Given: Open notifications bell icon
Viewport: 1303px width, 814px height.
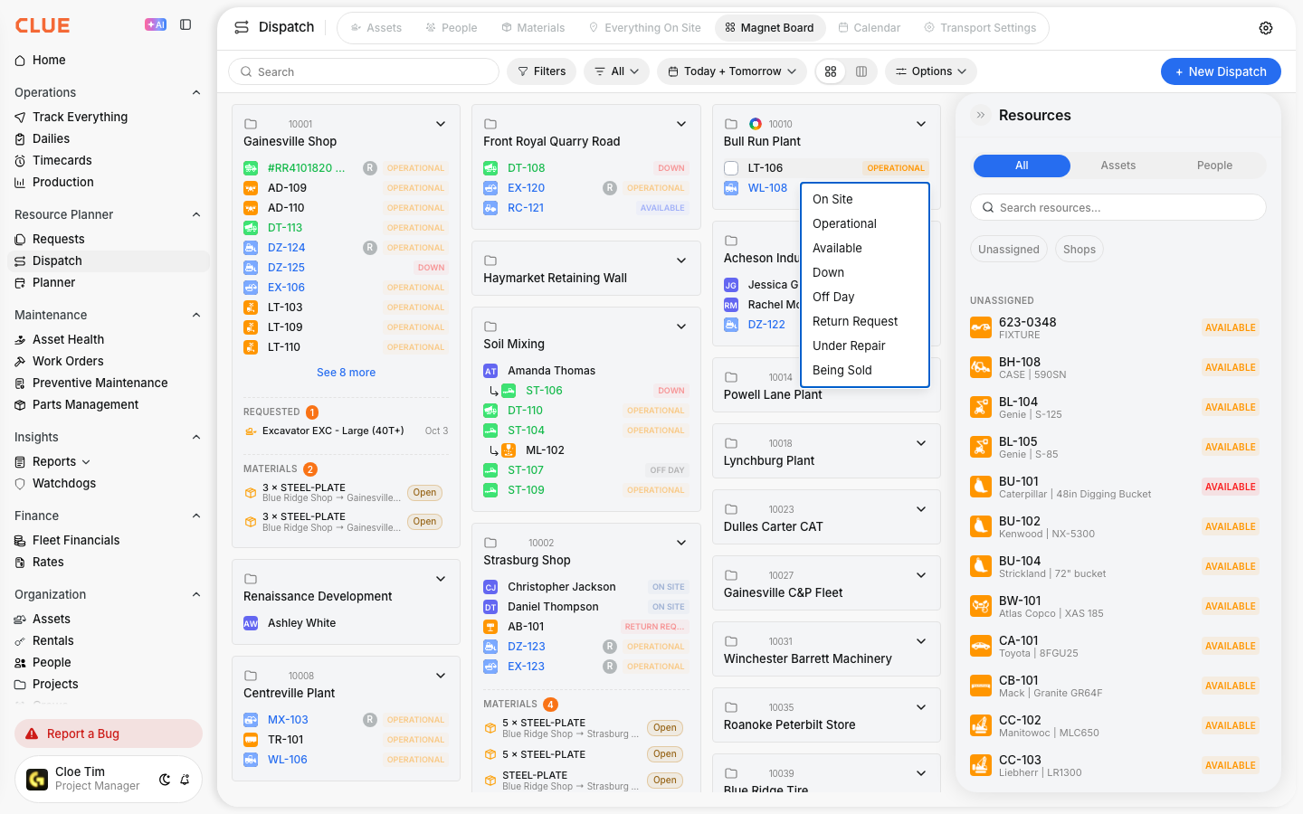Looking at the screenshot, I should click(x=185, y=780).
